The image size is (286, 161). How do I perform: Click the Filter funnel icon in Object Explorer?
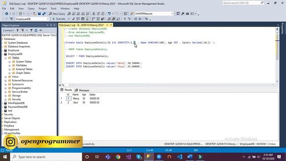coord(31,30)
